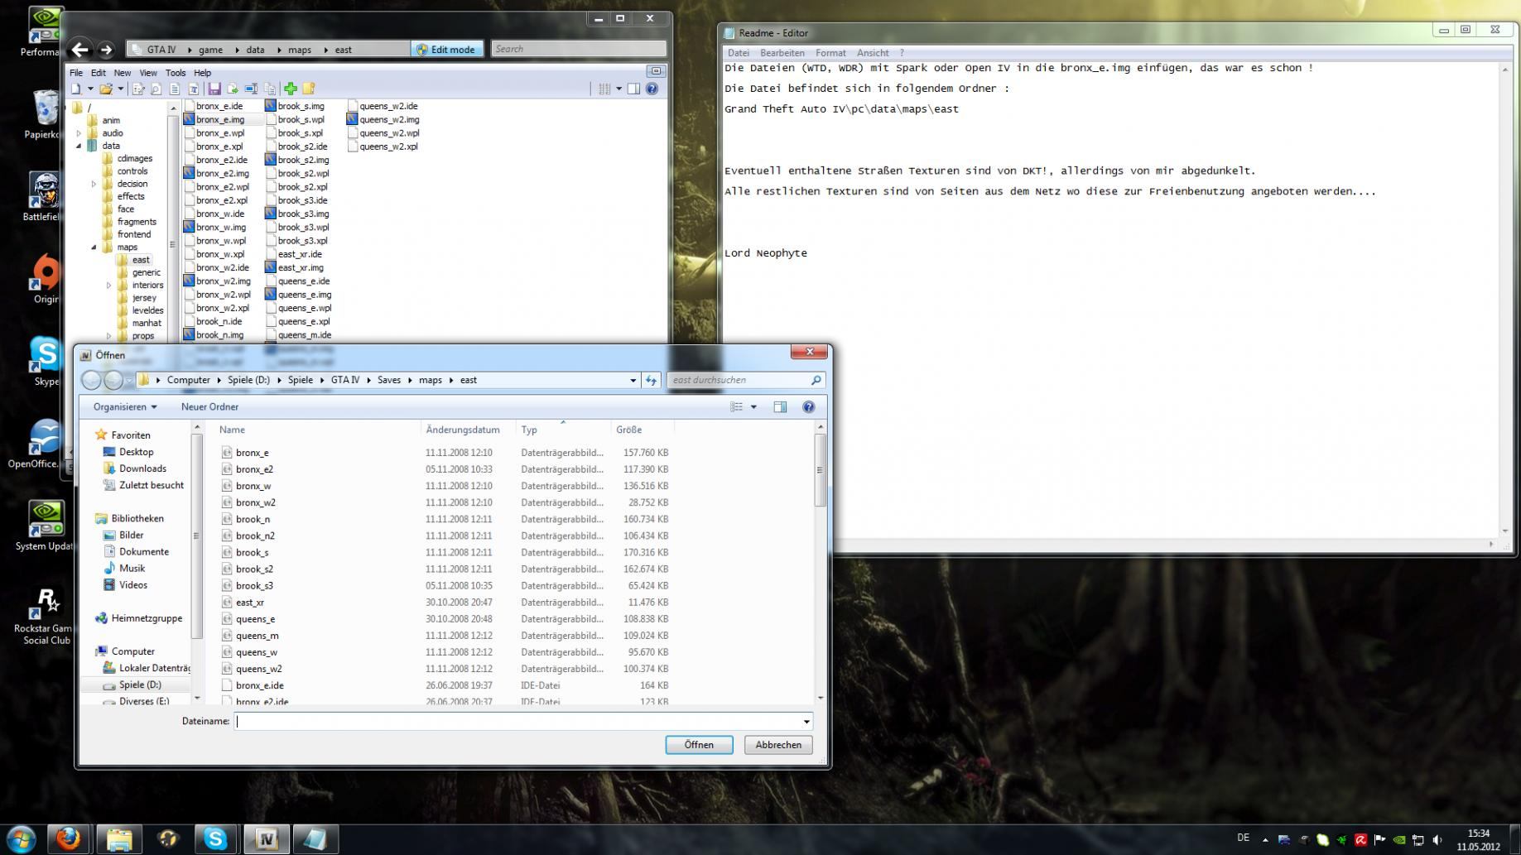Toggle OpenIV Edit mode
The image size is (1521, 855).
tap(446, 50)
